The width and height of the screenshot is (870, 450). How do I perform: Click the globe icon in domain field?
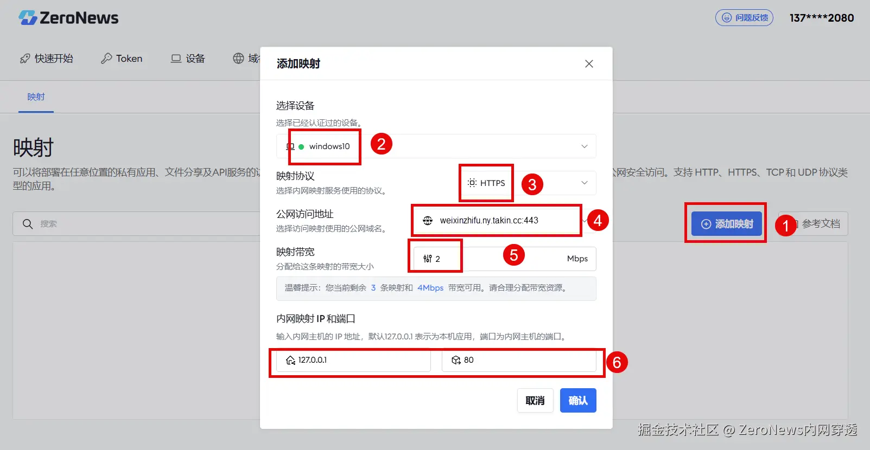(x=428, y=221)
